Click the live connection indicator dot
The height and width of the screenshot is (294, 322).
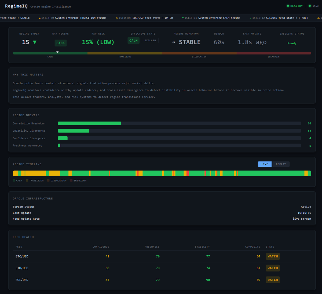click(x=310, y=6)
